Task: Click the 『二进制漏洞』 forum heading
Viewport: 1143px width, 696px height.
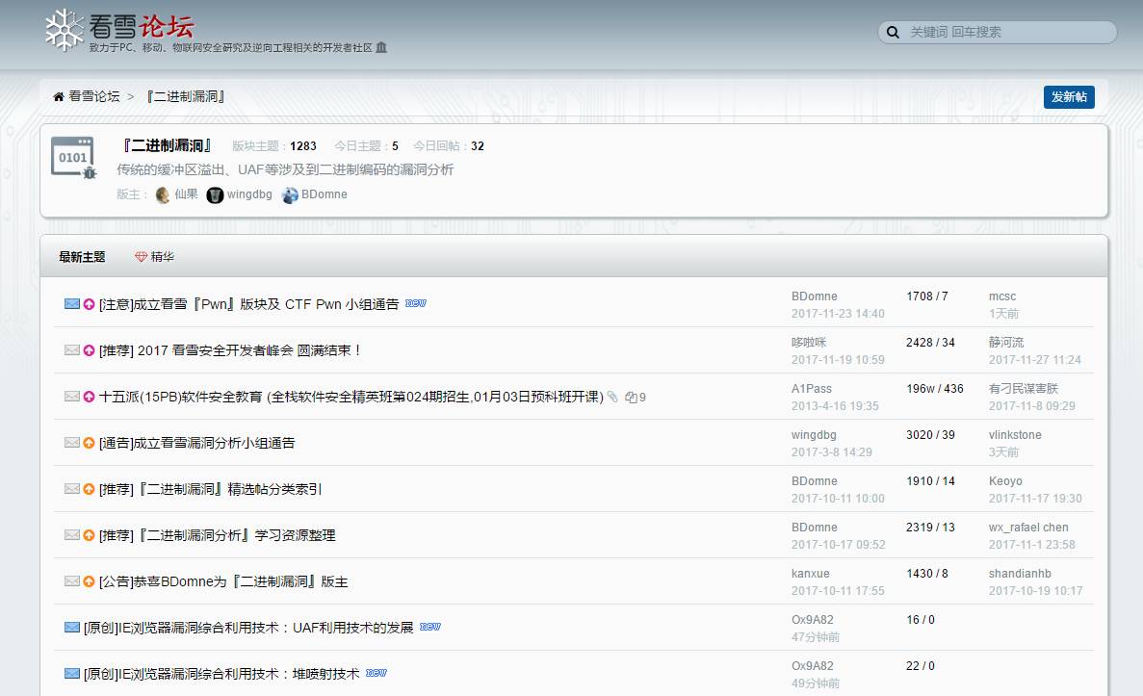Action: pyautogui.click(x=167, y=145)
